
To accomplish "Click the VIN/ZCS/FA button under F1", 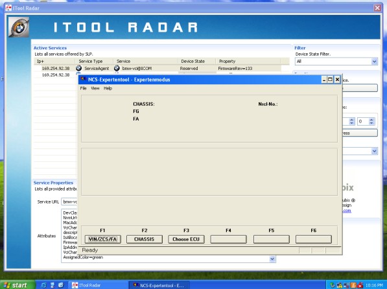I will pos(102,239).
